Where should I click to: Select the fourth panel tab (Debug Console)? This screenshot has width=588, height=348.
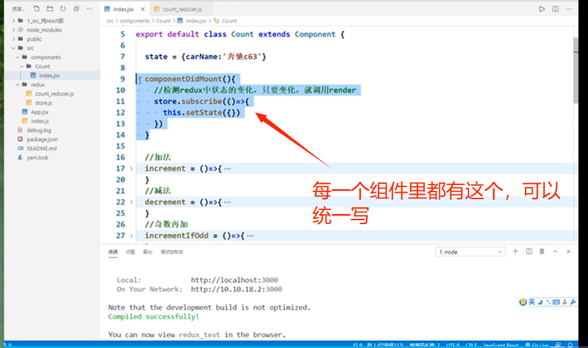pos(172,252)
